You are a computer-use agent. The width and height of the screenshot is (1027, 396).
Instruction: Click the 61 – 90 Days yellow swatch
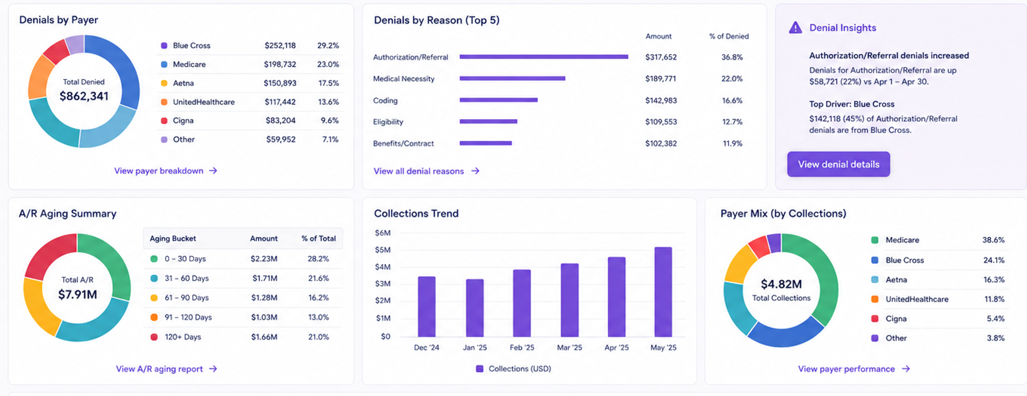154,297
